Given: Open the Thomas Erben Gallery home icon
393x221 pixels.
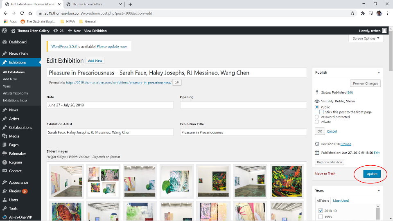Looking at the screenshot, I should pyautogui.click(x=13, y=31).
